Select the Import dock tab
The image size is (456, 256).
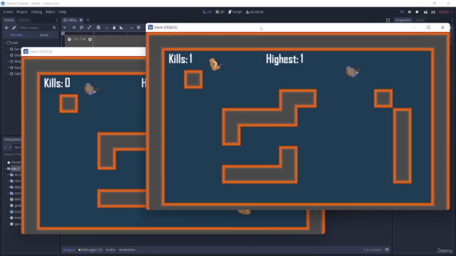tap(24, 20)
